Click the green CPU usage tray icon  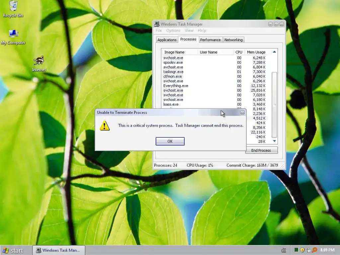tap(297, 250)
